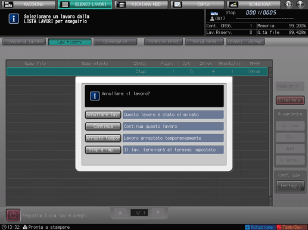The image size is (308, 230).
Task: Open the Conserva lavoro sub-tab
Action: click(24, 42)
